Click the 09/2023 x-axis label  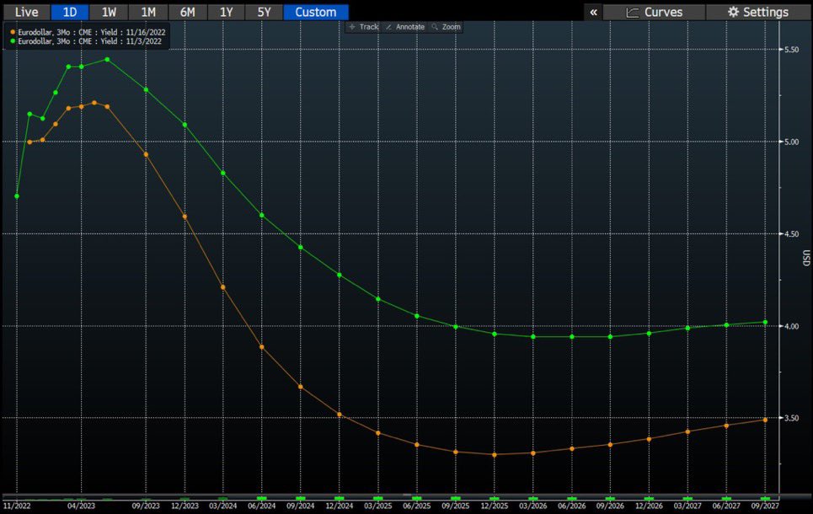(x=146, y=506)
